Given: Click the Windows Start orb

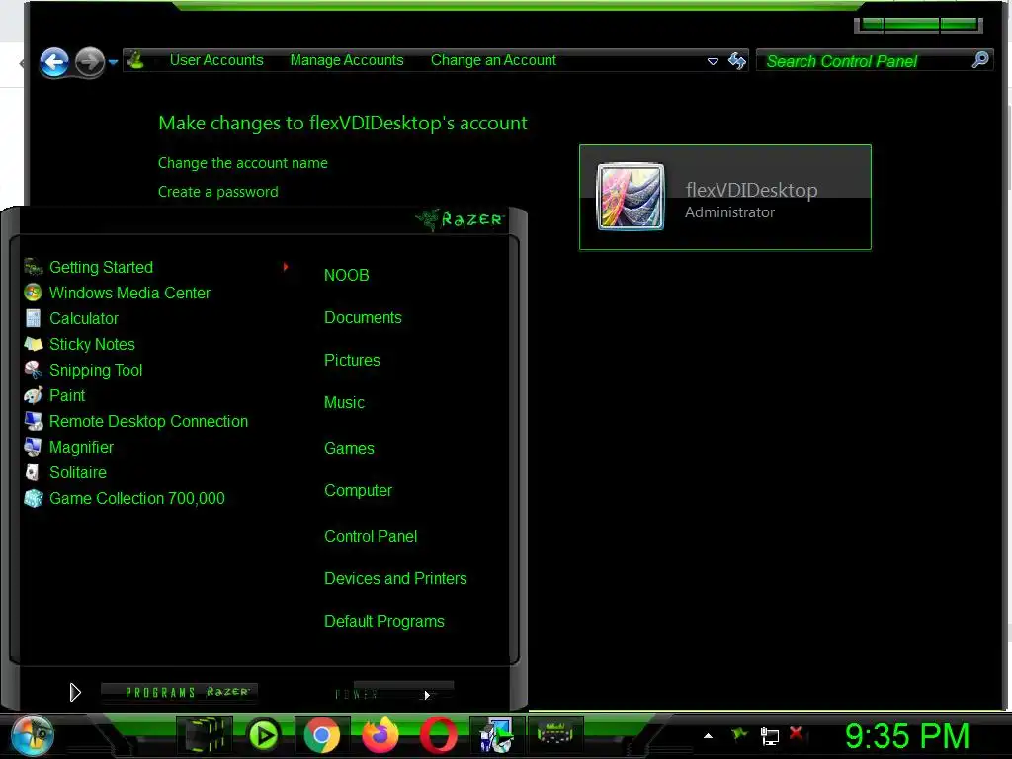Looking at the screenshot, I should pos(33,735).
